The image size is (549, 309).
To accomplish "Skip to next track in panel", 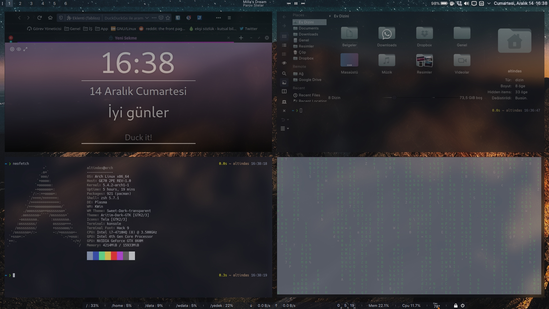I will pyautogui.click(x=303, y=3).
